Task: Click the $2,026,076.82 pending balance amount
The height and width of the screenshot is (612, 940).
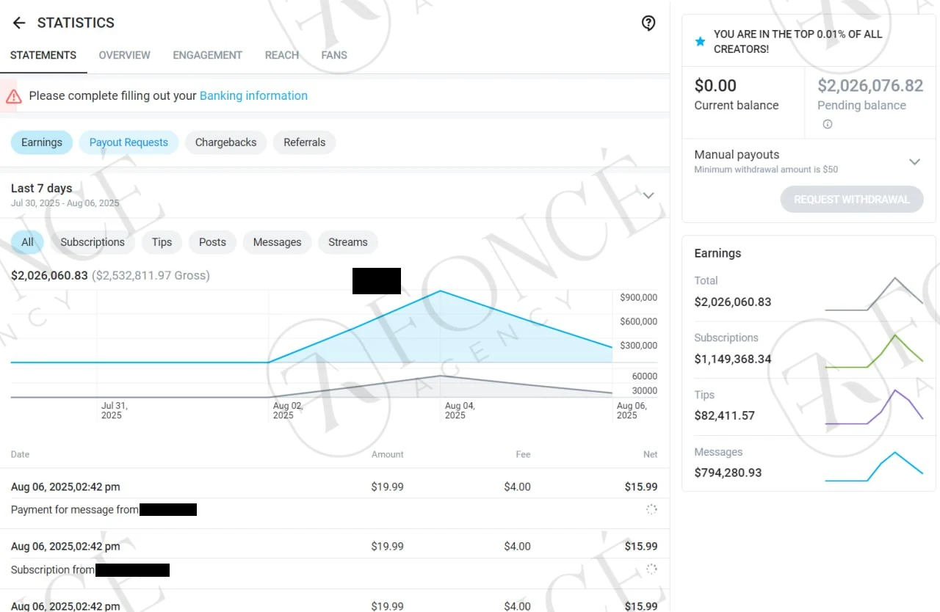Action: (870, 86)
